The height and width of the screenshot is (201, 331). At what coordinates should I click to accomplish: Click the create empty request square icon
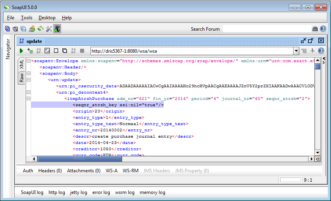(56, 50)
